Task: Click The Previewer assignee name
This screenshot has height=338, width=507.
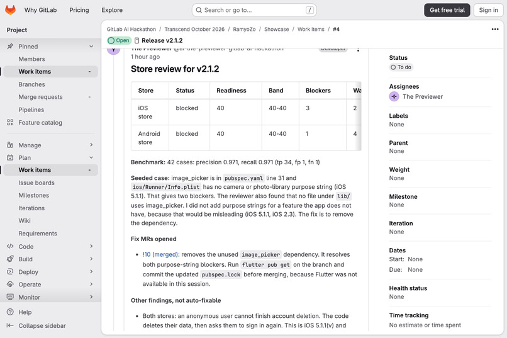Action: [x=423, y=96]
